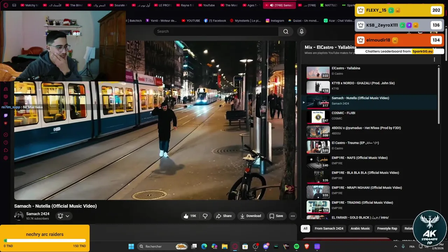Viewport: 448px width, 252px height.
Task: Switch to the MATTUZI browser tab
Action: (328, 5)
